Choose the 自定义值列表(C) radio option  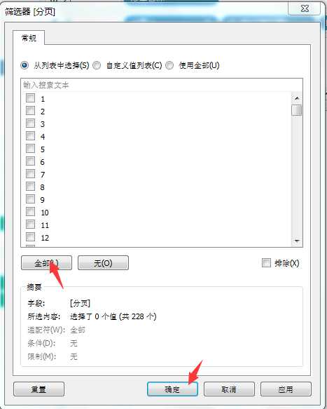point(97,65)
